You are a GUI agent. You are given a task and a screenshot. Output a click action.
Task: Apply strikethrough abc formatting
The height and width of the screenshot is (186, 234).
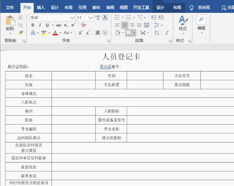tap(58, 25)
